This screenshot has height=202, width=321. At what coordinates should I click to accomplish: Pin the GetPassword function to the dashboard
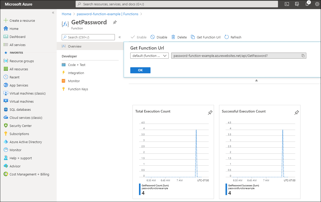tap(115, 22)
